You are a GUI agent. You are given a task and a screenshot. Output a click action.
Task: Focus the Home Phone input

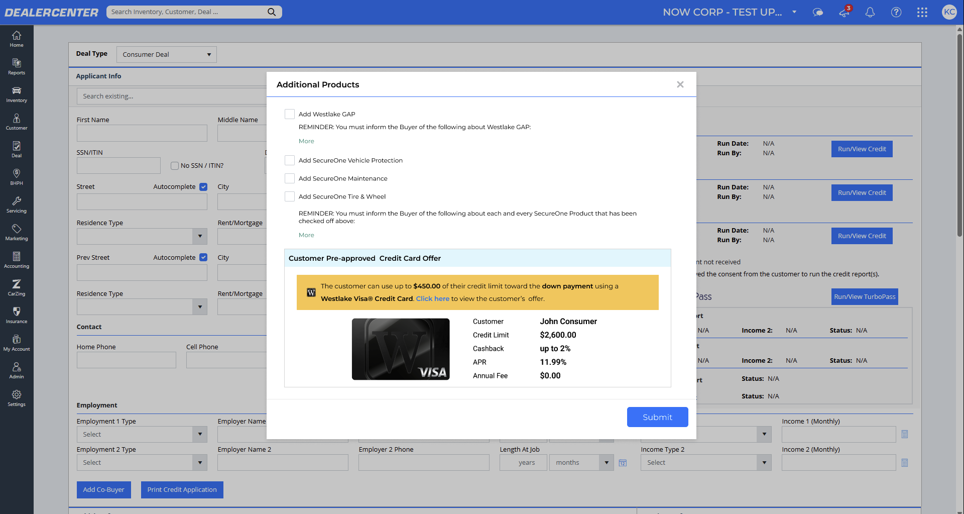tap(127, 360)
